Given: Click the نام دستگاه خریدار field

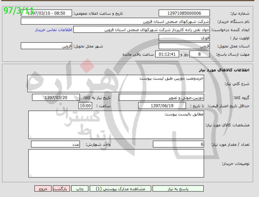Looking at the screenshot, I should [115, 21].
